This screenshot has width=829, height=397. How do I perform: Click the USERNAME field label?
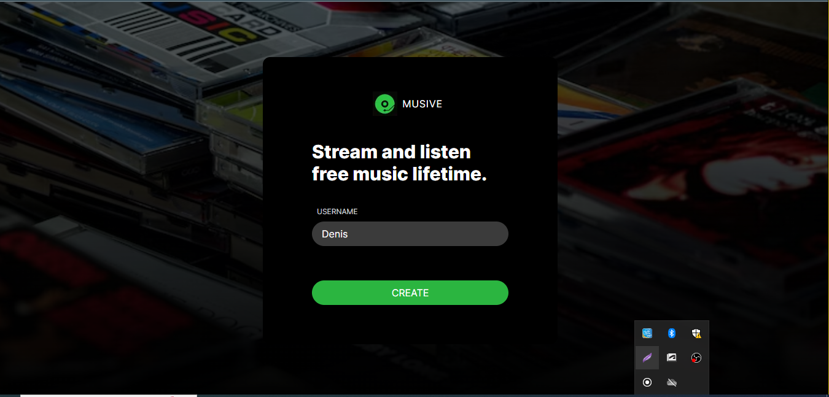pos(337,212)
